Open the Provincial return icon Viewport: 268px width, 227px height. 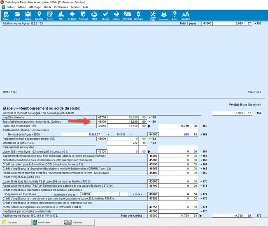click(83, 16)
